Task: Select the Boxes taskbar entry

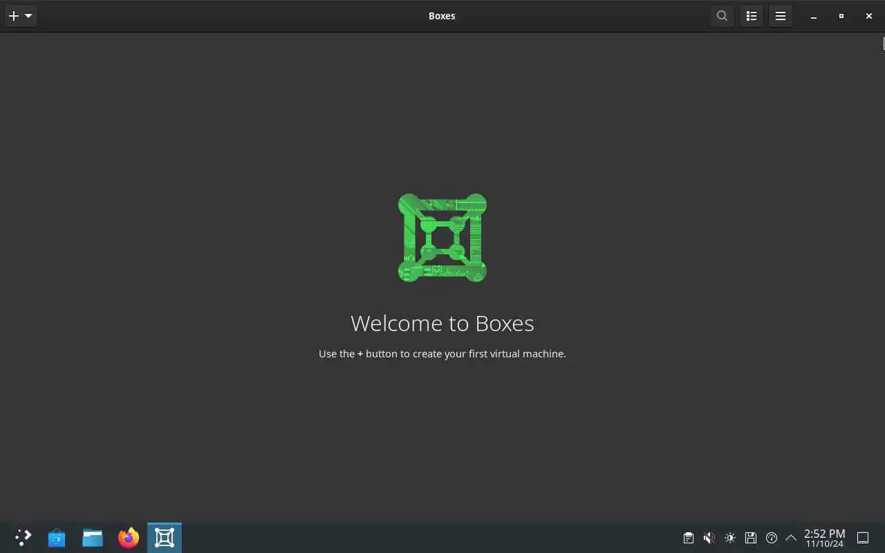Action: click(x=165, y=538)
